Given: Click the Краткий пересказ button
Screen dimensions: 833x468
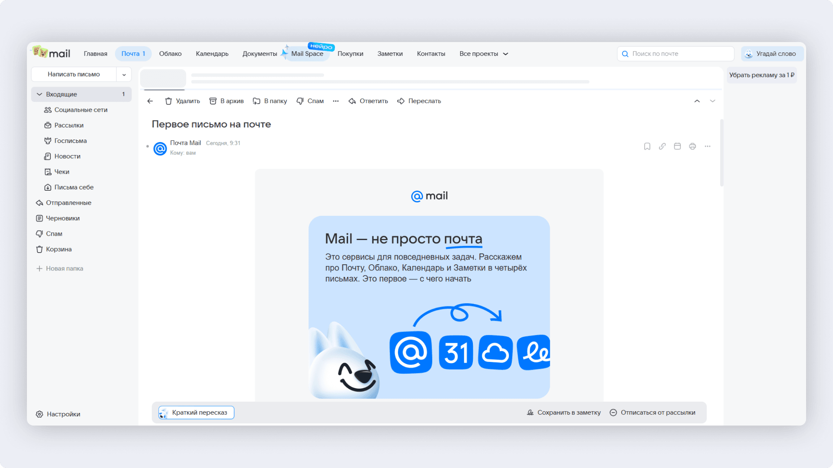Looking at the screenshot, I should pyautogui.click(x=196, y=413).
